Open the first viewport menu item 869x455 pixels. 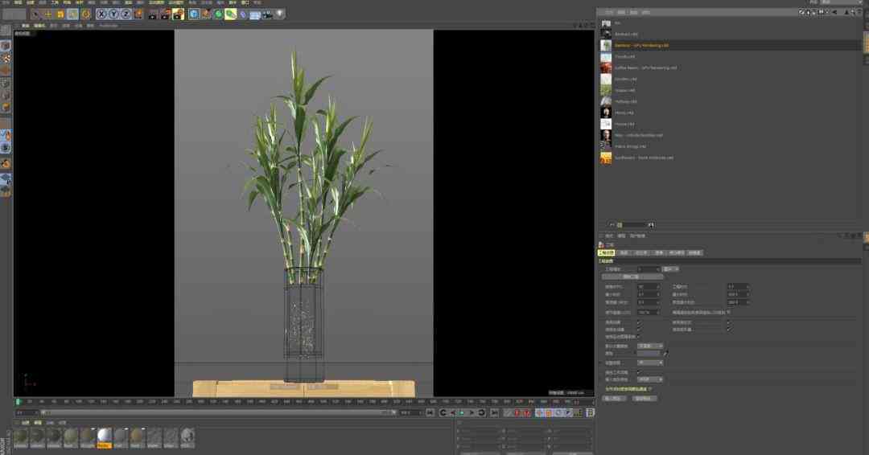click(x=26, y=26)
